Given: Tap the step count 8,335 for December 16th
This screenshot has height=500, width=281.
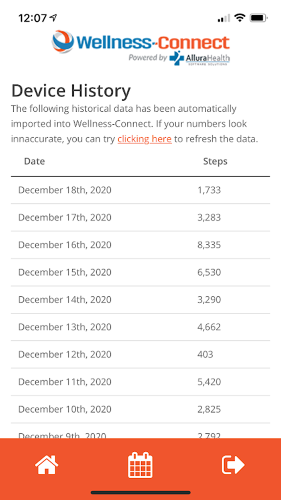Looking at the screenshot, I should [209, 244].
